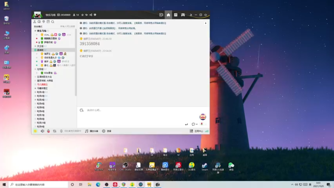Toggle the recording button in bottom bar
This screenshot has height=188, width=334.
(104, 131)
